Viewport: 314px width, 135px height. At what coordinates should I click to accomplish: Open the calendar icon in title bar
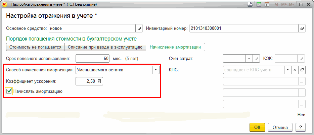pos(267,5)
